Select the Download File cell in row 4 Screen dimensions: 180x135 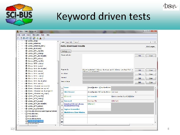click(x=99, y=101)
